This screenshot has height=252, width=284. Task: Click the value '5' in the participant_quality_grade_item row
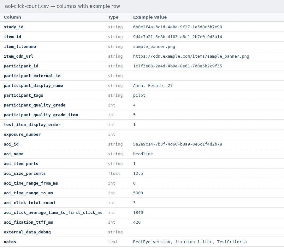pos(134,115)
